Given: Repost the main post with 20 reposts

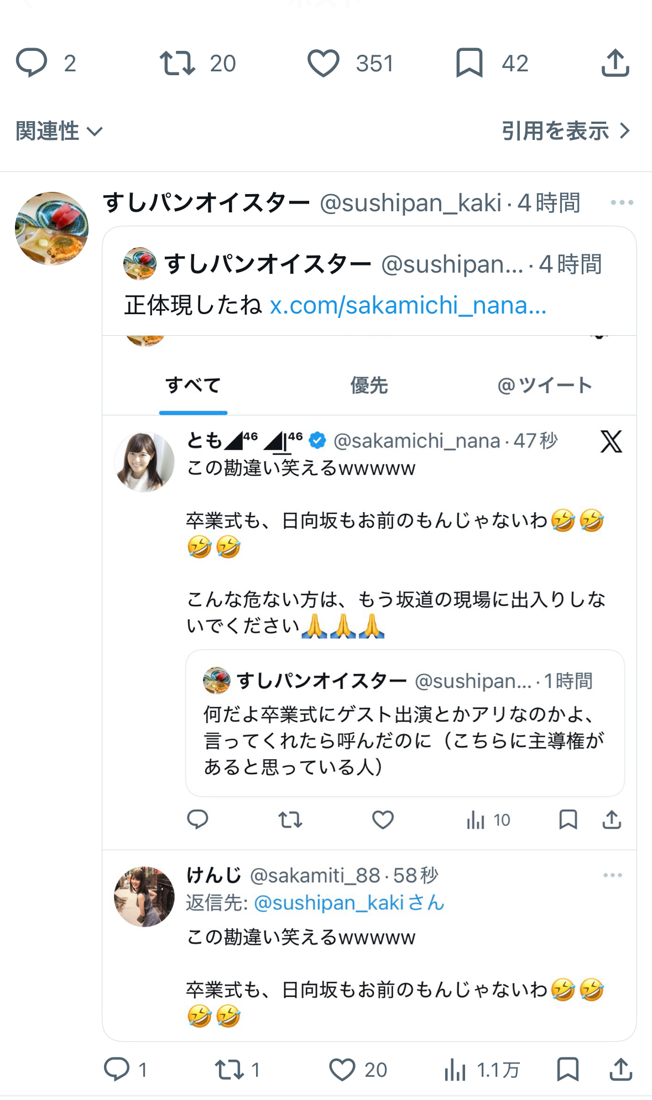Looking at the screenshot, I should pyautogui.click(x=178, y=62).
